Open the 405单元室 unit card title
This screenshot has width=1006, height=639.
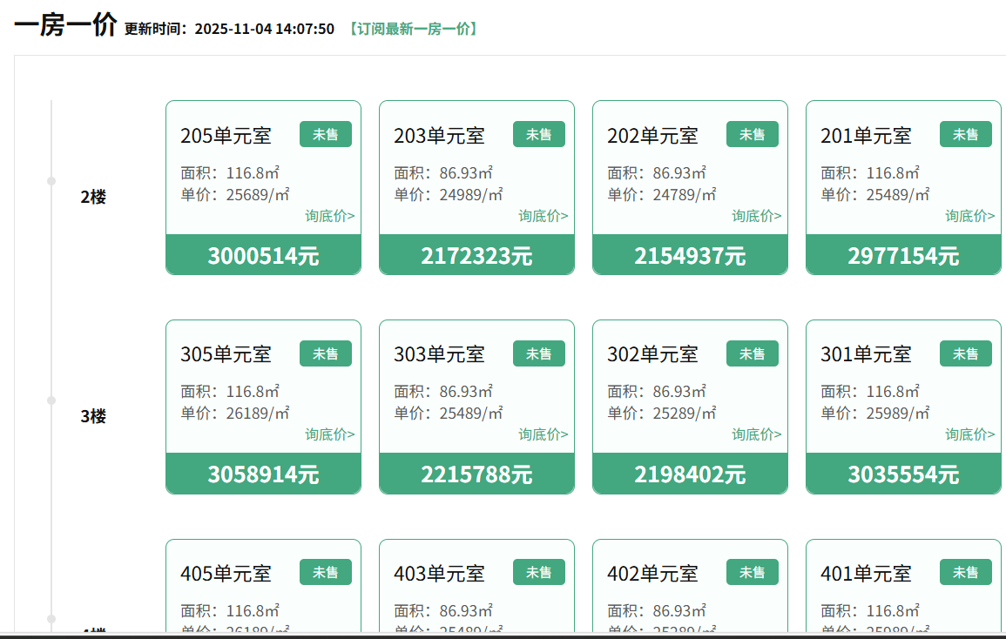coord(226,574)
